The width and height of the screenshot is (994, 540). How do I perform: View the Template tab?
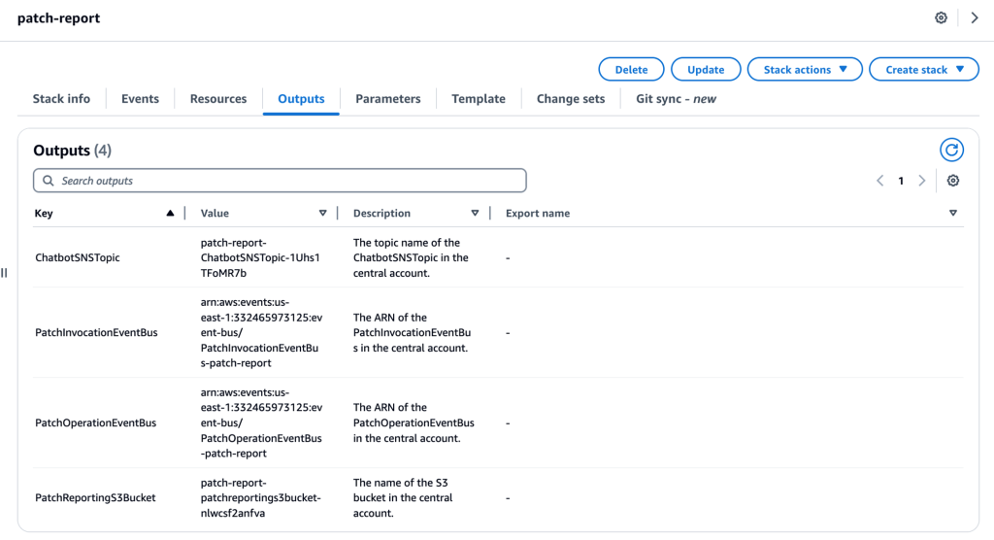coord(479,98)
